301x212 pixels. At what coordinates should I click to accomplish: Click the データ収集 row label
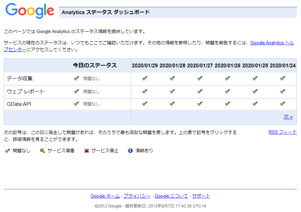(20, 78)
